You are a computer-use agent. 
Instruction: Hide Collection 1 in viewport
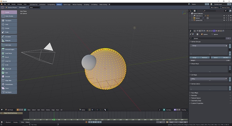tap(224, 16)
